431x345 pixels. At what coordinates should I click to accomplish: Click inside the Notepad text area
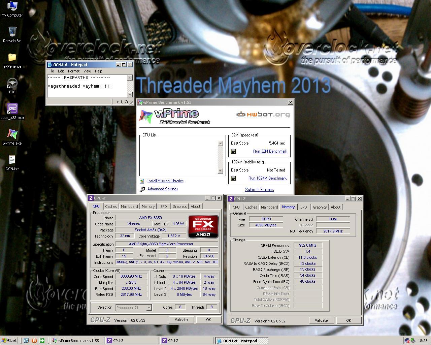coord(87,86)
